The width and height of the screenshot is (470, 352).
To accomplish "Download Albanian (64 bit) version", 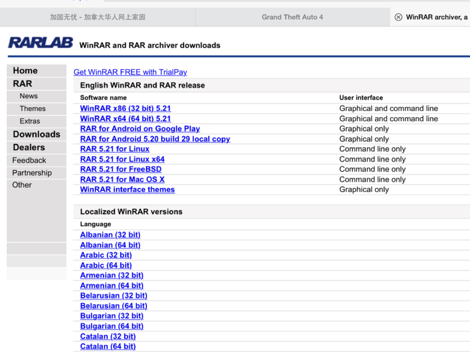I will (110, 245).
